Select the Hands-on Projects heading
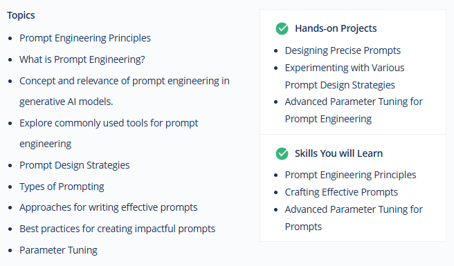Screen dimensions: 454x266 point(336,28)
